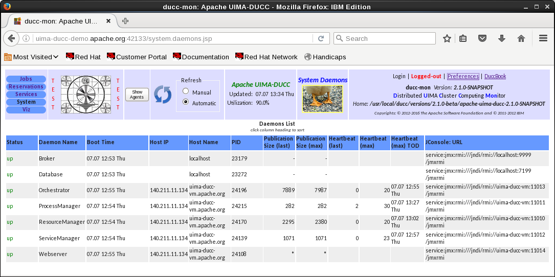Screen dimensions: 555x277
Task: Select the Manual refresh radio button
Action: coord(186,92)
